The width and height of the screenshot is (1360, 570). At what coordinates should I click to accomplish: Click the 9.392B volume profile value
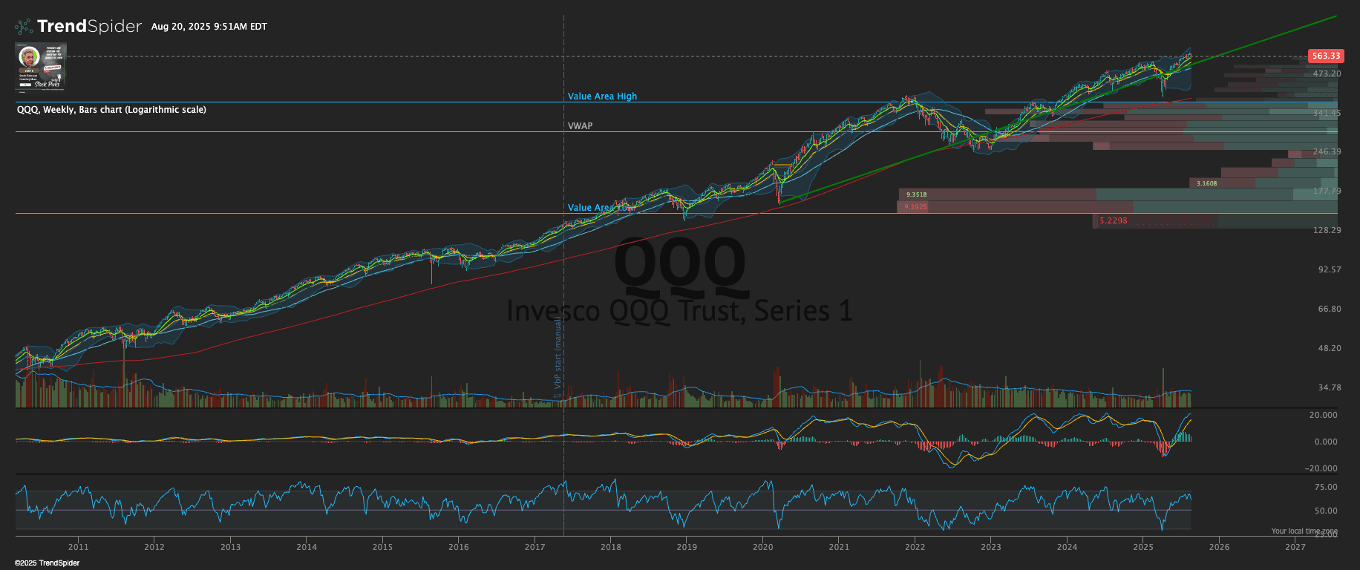(915, 207)
